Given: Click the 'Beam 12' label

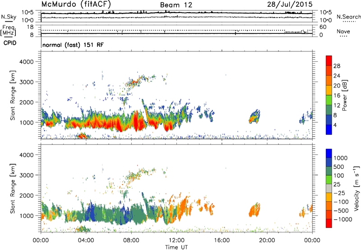Looking at the screenshot, I should click(176, 5).
